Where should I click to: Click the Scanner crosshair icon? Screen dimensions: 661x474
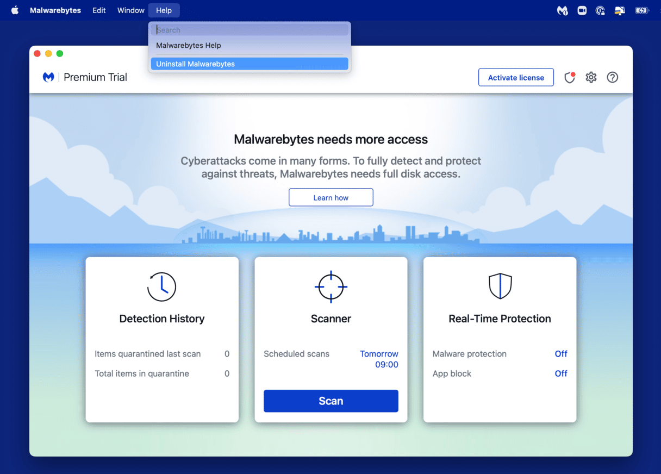click(330, 286)
